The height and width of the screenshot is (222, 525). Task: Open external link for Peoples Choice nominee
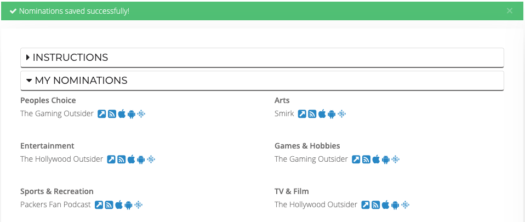(102, 114)
